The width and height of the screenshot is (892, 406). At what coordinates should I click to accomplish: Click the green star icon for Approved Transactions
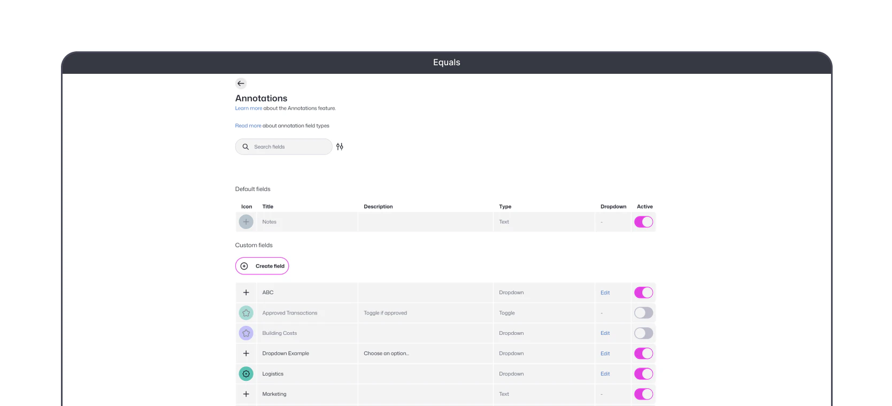[x=246, y=313]
